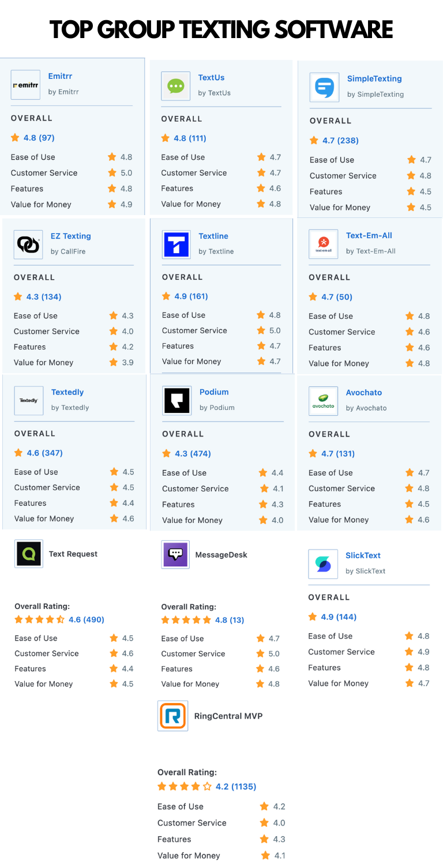Click the Text Request green Q logo
Image resolution: width=443 pixels, height=865 pixels.
pyautogui.click(x=29, y=554)
